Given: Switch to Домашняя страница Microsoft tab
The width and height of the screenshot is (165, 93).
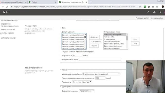Looking at the screenshot, I should [12, 2].
